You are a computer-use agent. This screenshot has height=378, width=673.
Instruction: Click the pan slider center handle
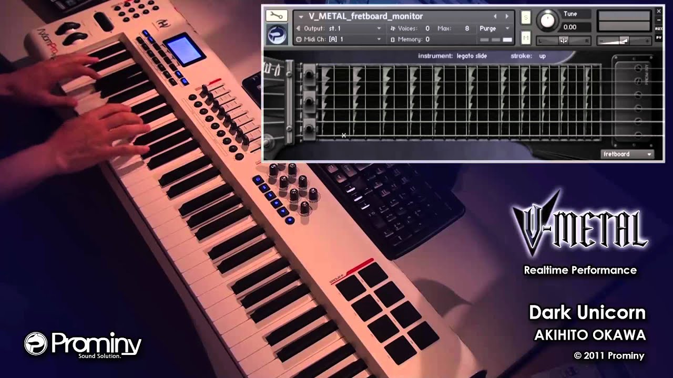pyautogui.click(x=564, y=40)
